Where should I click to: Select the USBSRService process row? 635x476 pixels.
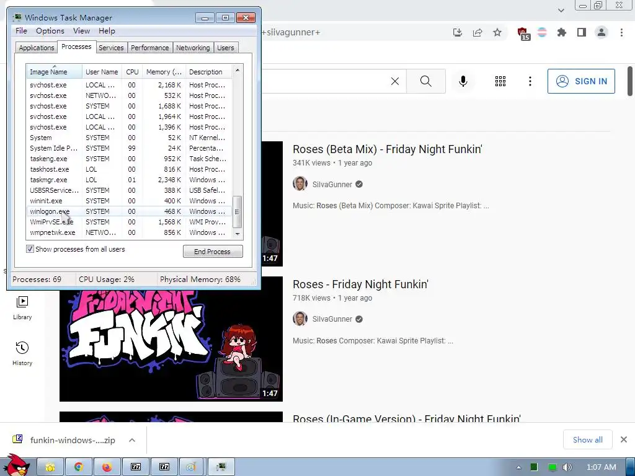(x=129, y=190)
